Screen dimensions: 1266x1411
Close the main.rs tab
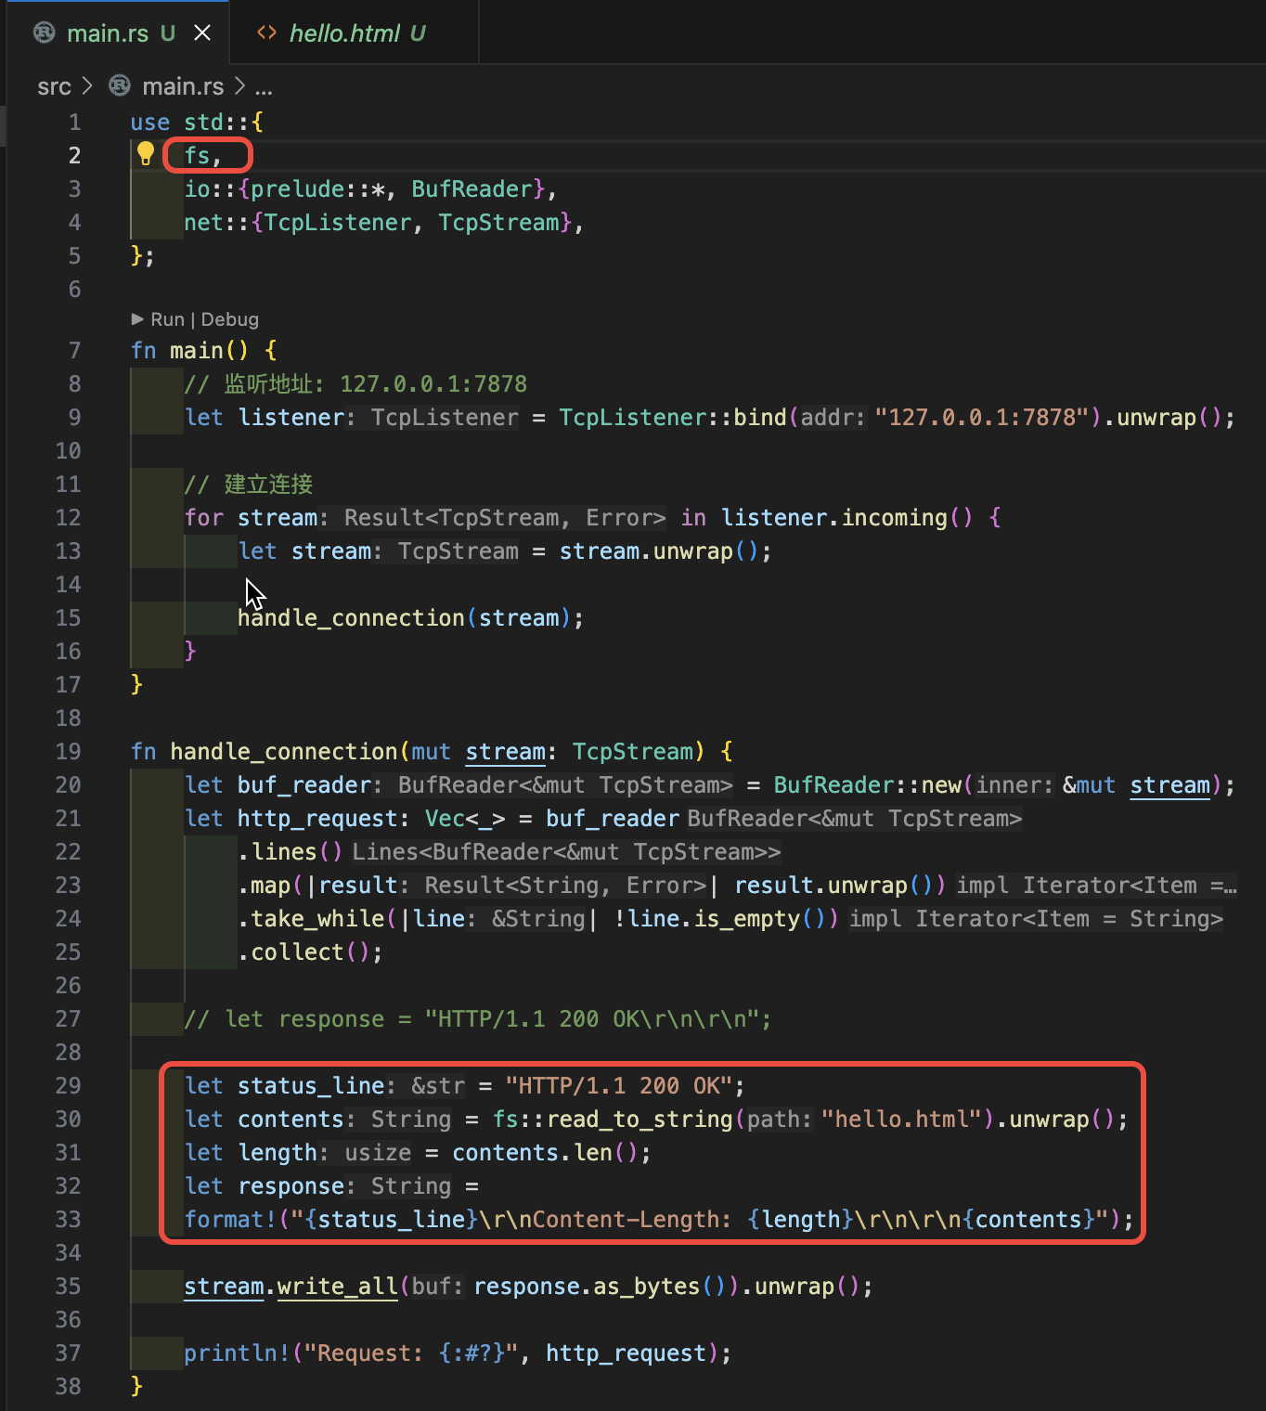pos(202,33)
